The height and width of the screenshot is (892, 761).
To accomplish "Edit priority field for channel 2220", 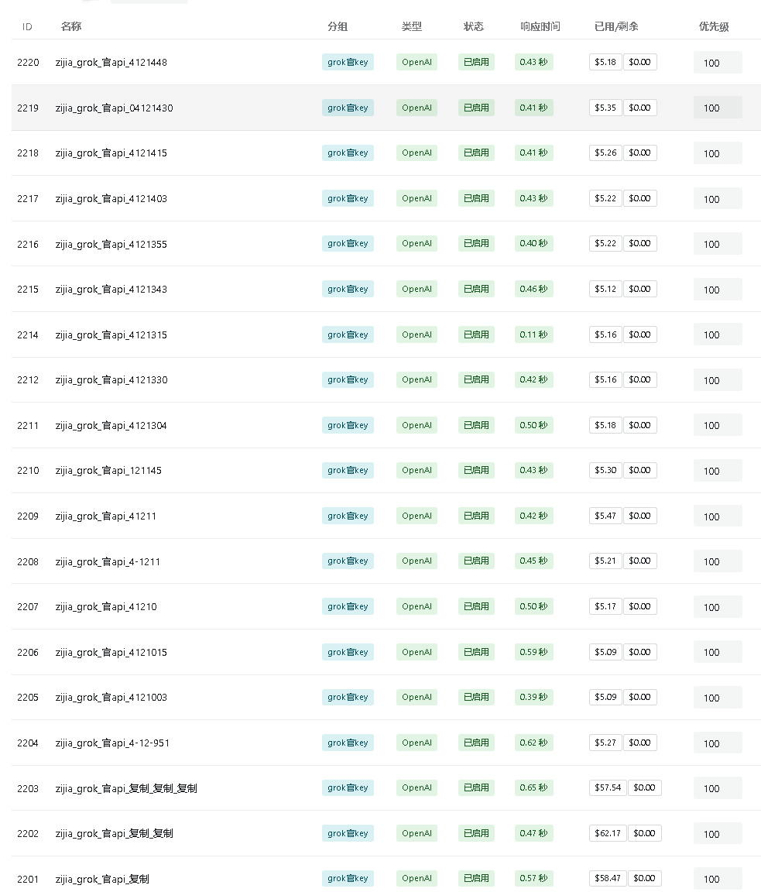I will [718, 63].
